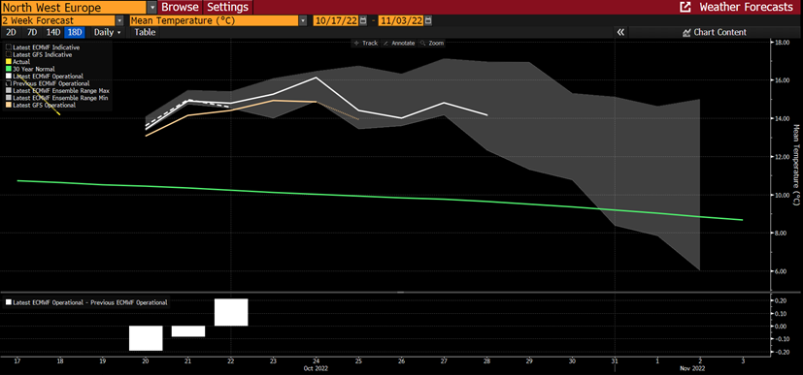This screenshot has width=803, height=375.
Task: Click the start date field 10/17/22
Action: click(x=337, y=20)
